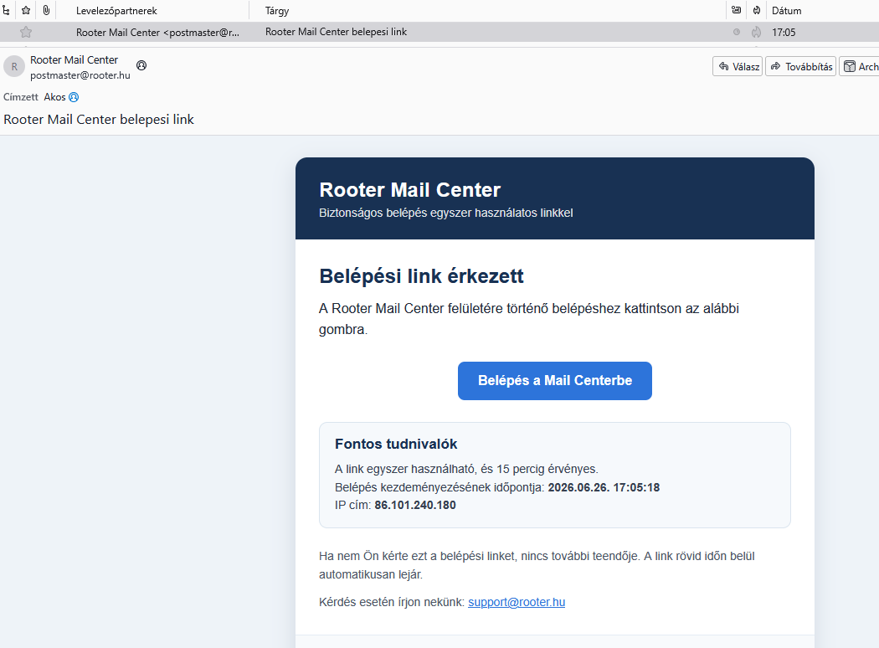Sort by starred column header icon
Screen dimensions: 879x648
[26, 10]
